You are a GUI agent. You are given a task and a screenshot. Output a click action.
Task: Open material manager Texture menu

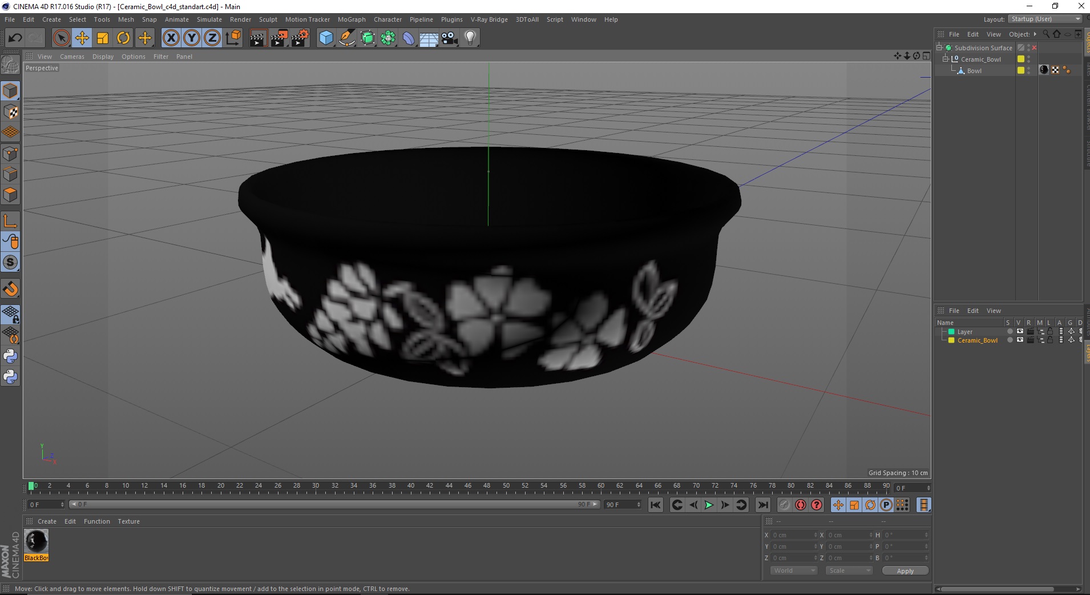pyautogui.click(x=128, y=521)
